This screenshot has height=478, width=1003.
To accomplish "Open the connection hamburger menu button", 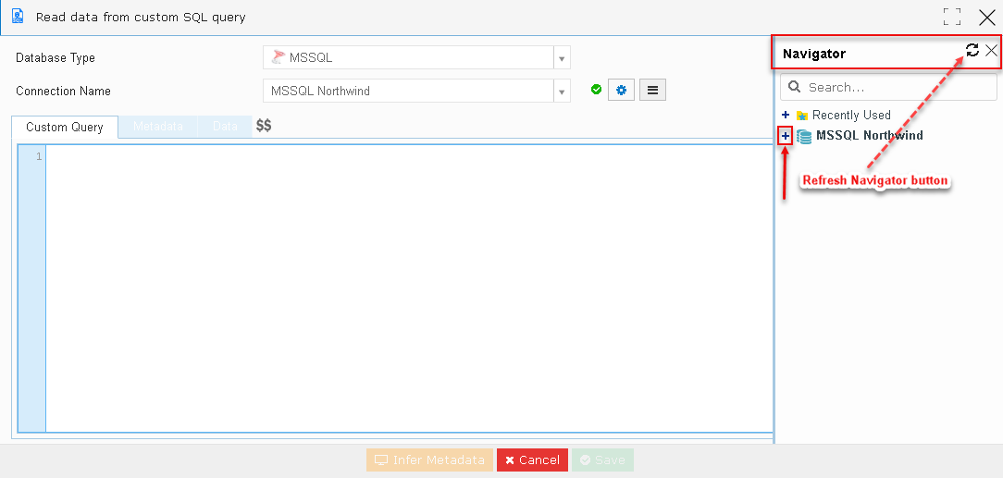I will pyautogui.click(x=652, y=90).
